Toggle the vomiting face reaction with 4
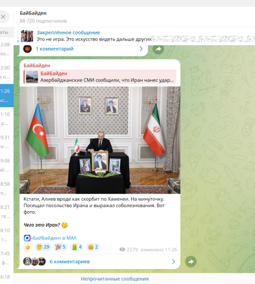Viewport: 255px width, 284px height. (77, 247)
